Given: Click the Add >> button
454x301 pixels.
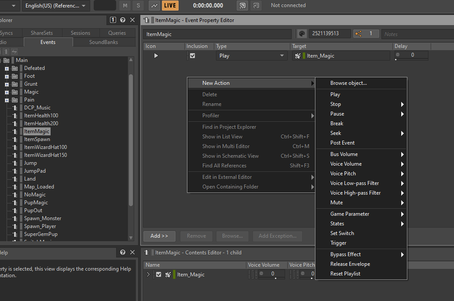Looking at the screenshot, I should tap(159, 236).
